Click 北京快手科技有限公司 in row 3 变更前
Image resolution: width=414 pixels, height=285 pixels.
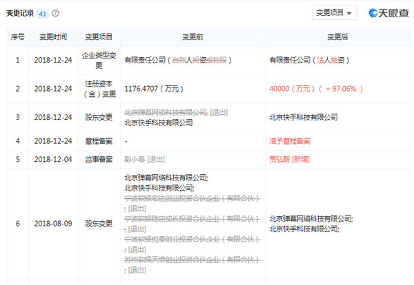(159, 123)
